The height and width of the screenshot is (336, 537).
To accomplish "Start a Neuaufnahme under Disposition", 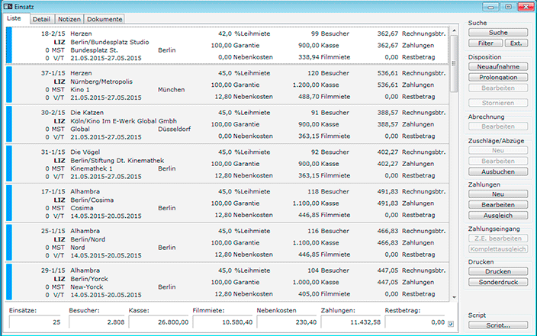I will 498,67.
